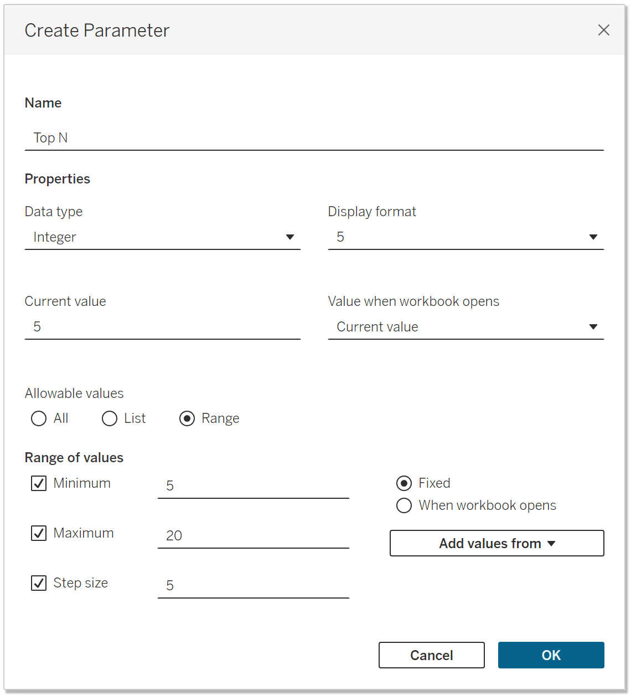Viewport: 631px width, 695px height.
Task: Uncheck the Step size checkbox
Action: [x=39, y=583]
